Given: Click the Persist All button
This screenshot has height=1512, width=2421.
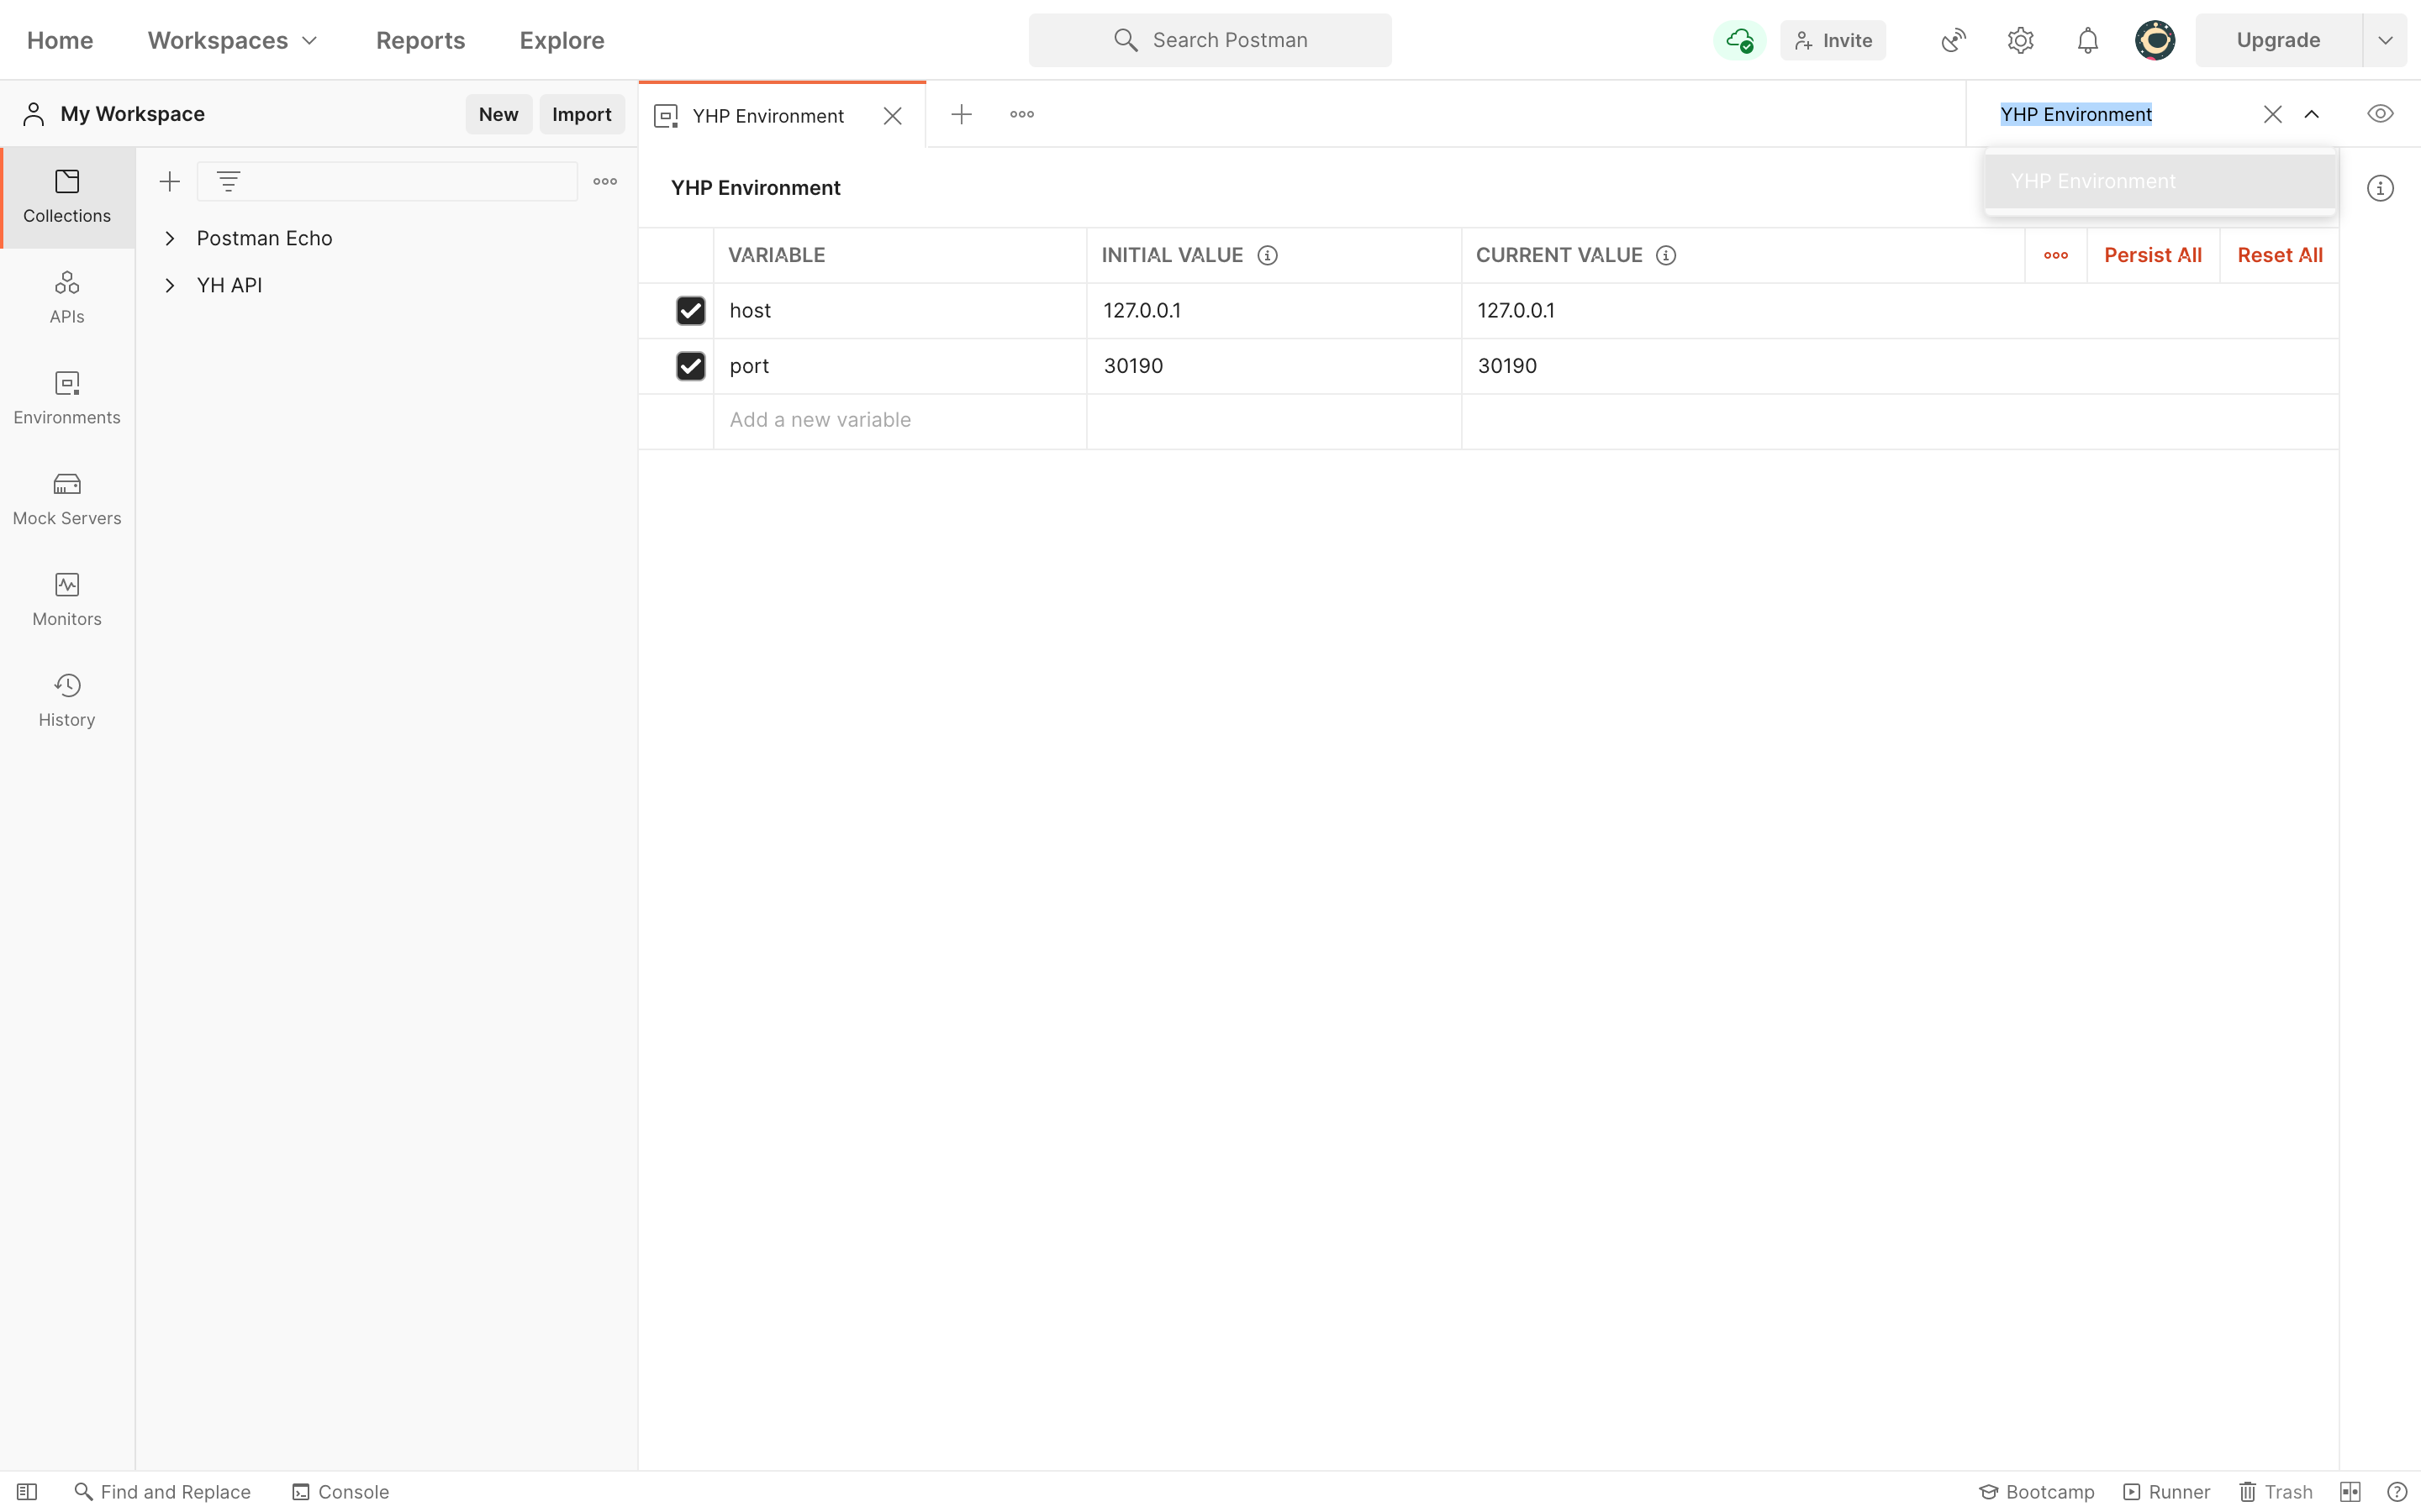Looking at the screenshot, I should [2155, 255].
